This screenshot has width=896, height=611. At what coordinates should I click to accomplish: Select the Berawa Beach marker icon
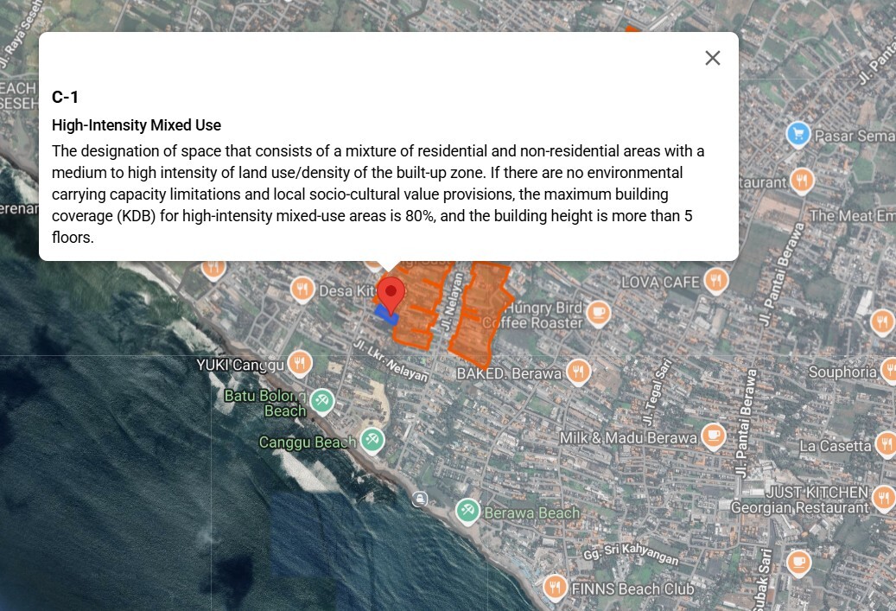click(x=467, y=511)
